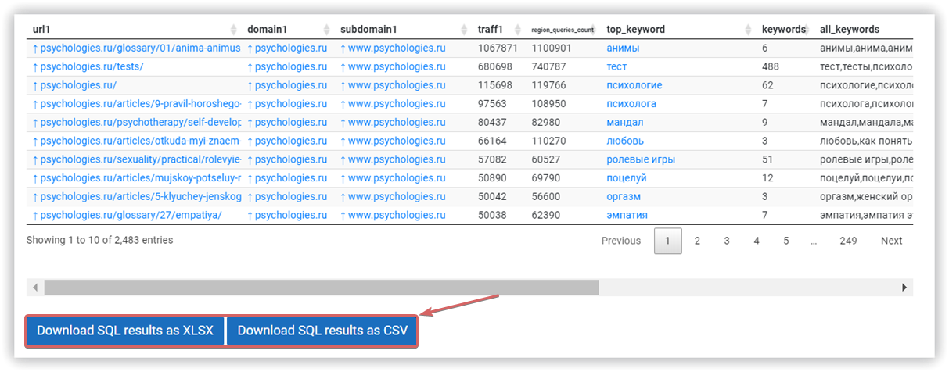This screenshot has height=372, width=949.
Task: Open the sexuality/practical/rolevyie URL link
Action: (136, 159)
